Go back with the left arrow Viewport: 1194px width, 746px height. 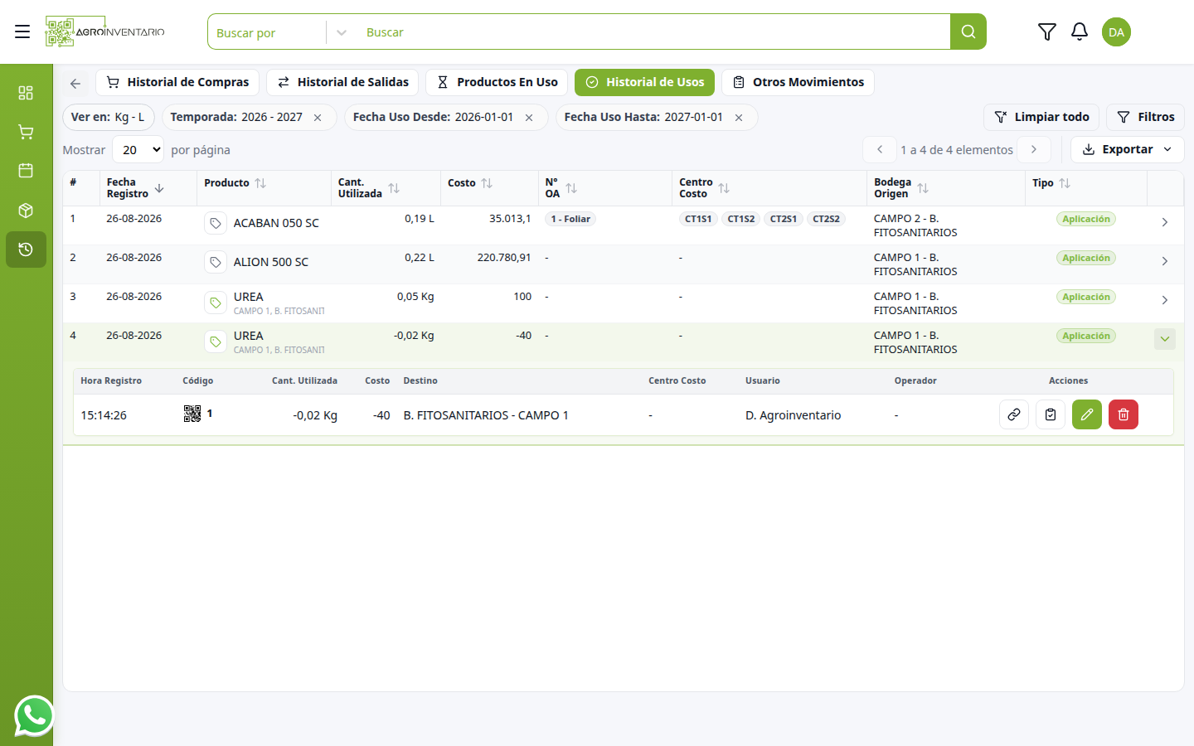pyautogui.click(x=75, y=83)
